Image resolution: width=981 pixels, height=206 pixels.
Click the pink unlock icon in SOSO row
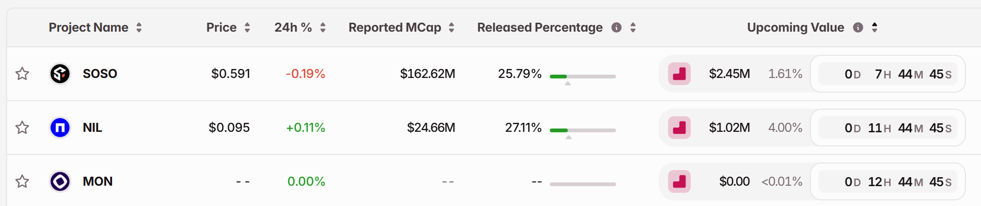coord(679,74)
